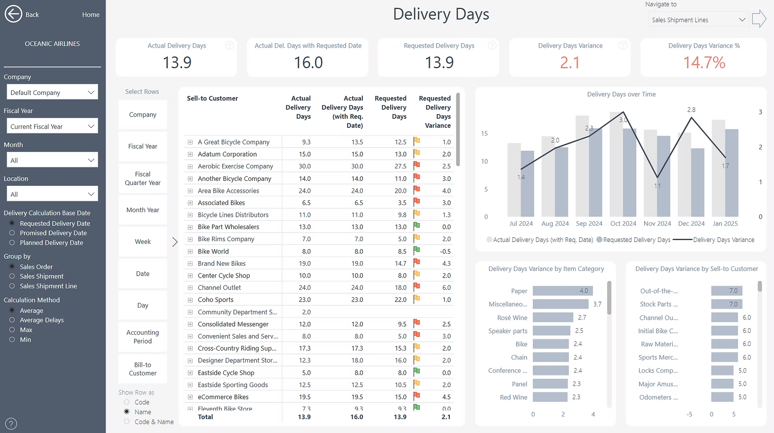Expand the Adatum Corporation table row
This screenshot has width=774, height=433.
click(191, 154)
